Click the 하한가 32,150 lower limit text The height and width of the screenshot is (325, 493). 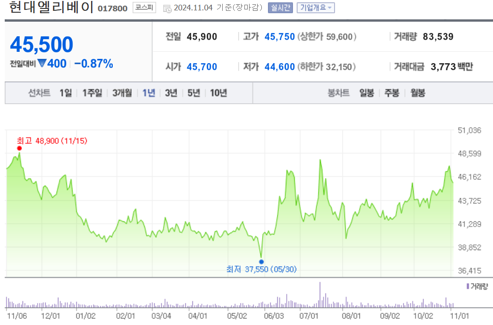pyautogui.click(x=326, y=67)
